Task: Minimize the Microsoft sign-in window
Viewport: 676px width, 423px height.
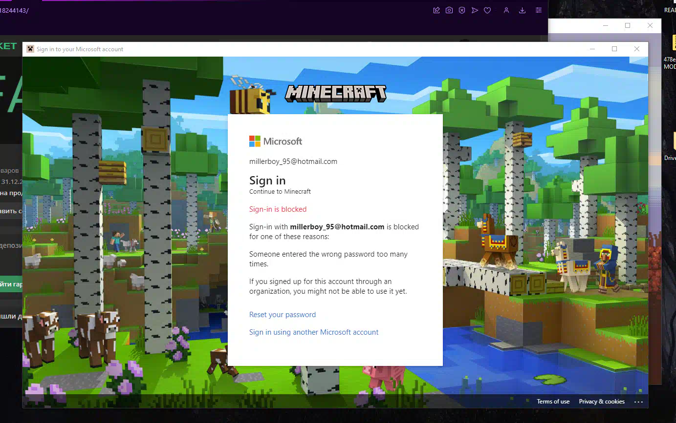Action: 592,49
